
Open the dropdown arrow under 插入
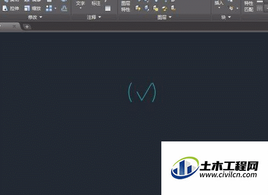219,7
